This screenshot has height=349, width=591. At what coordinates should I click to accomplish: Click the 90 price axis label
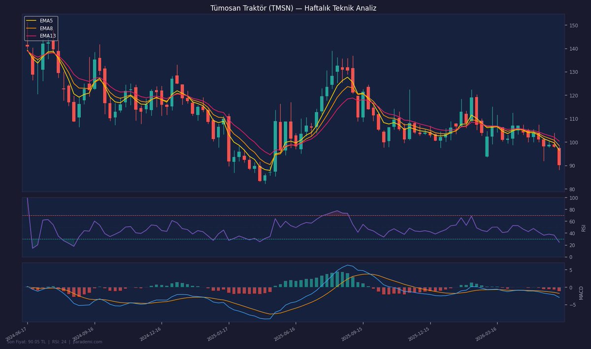click(x=573, y=166)
